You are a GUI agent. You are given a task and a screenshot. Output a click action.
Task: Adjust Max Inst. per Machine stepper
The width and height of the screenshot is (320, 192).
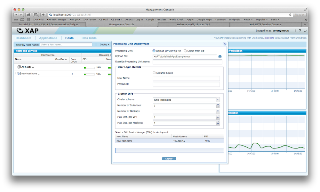click(218, 123)
